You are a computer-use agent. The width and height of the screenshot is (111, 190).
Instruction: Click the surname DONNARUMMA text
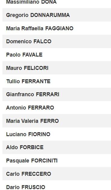pos(50,15)
